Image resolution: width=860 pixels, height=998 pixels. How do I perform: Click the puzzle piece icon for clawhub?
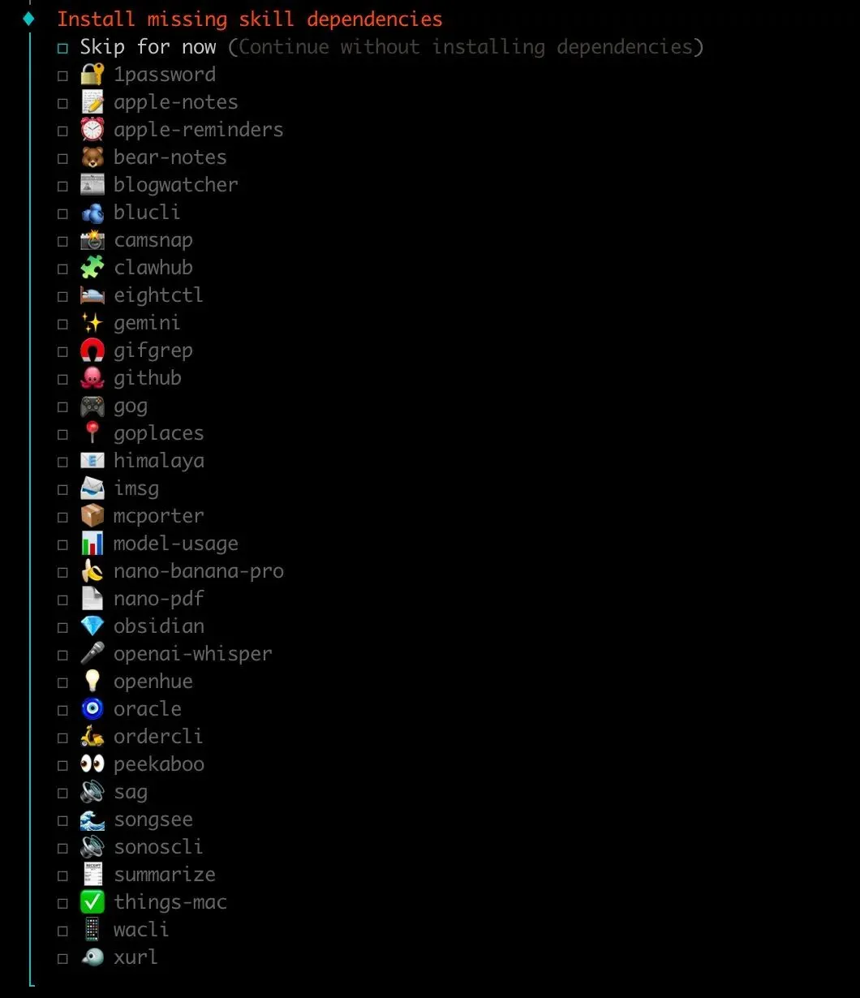(x=92, y=268)
